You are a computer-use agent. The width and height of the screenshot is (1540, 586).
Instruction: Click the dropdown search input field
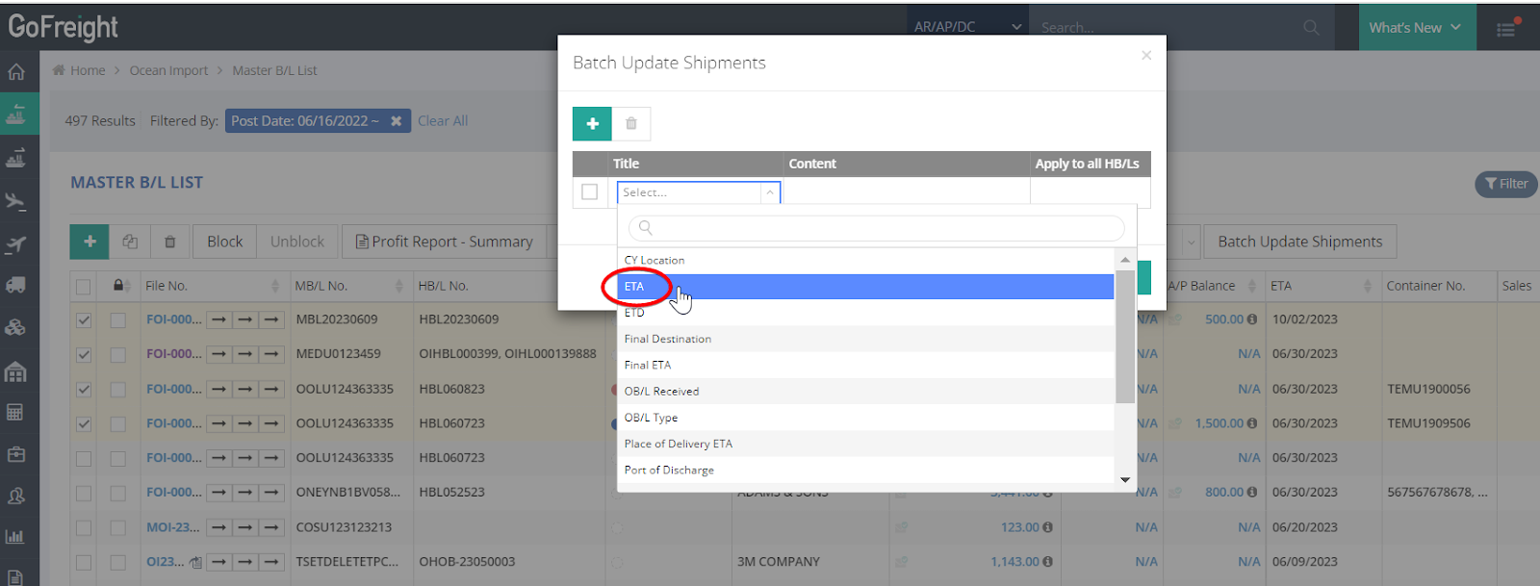[x=876, y=228]
